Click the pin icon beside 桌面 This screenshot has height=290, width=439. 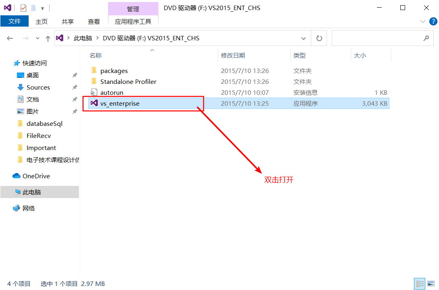pos(75,75)
